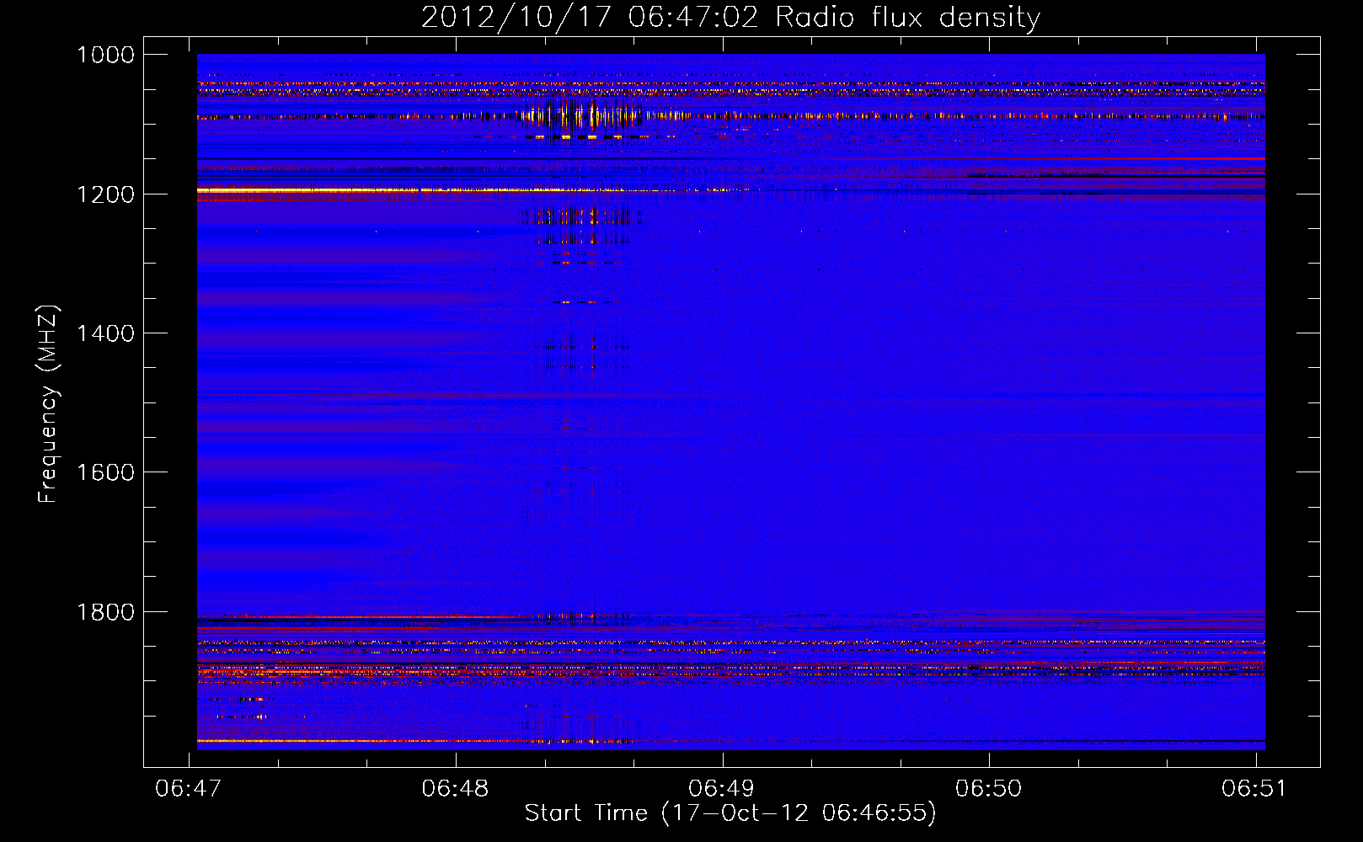Click the 'Start Time (17-Oct-12 06:46:55)' x-axis label
The height and width of the screenshot is (842, 1363).
tap(730, 813)
